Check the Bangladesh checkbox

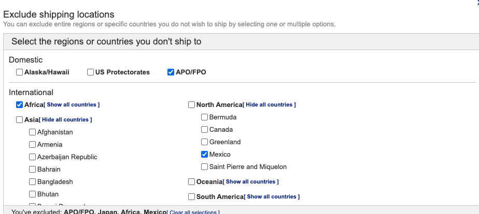(32, 182)
